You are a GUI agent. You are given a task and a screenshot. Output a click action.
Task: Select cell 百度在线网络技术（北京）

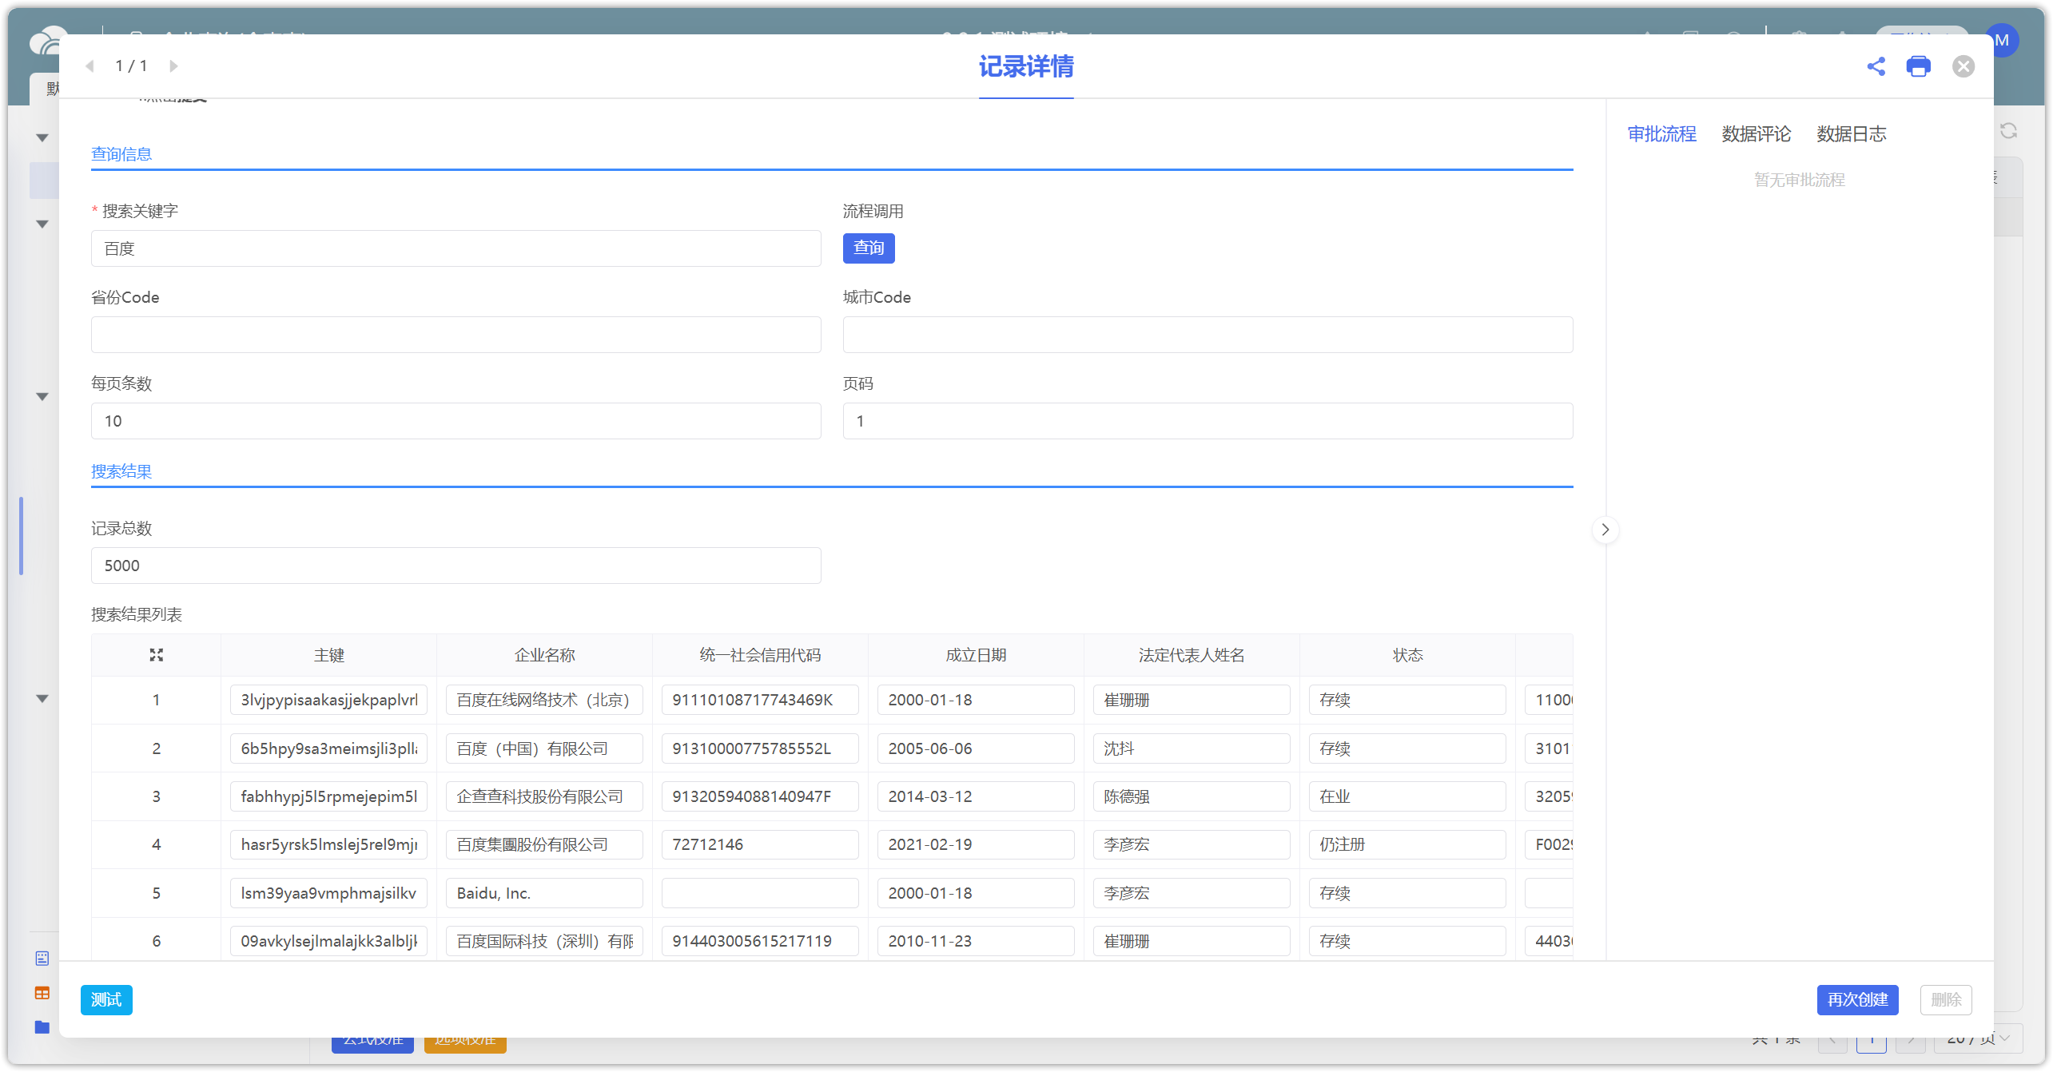pyautogui.click(x=544, y=700)
